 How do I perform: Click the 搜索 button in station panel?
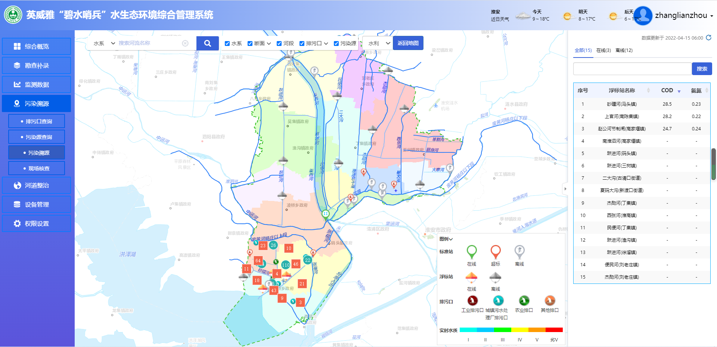702,69
